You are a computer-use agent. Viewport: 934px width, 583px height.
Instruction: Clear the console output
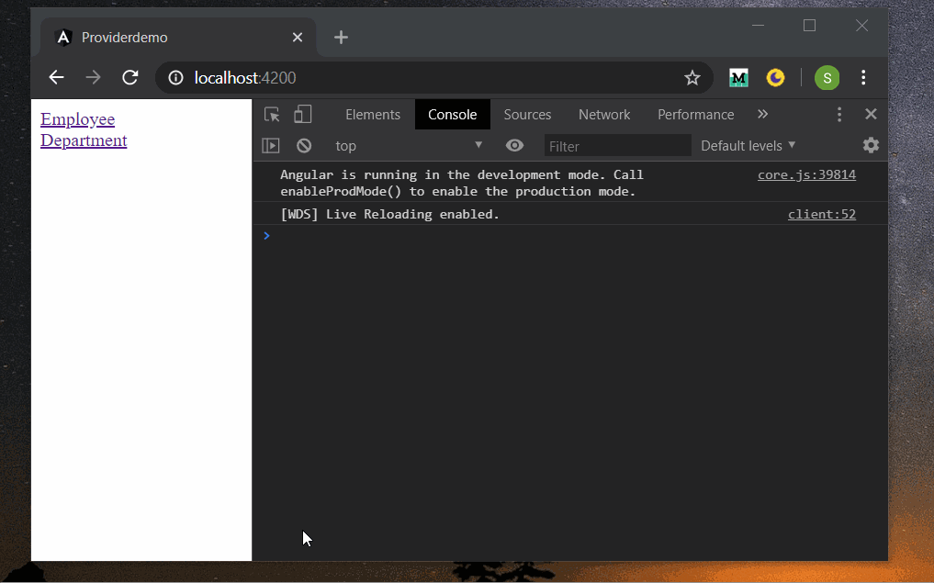303,145
